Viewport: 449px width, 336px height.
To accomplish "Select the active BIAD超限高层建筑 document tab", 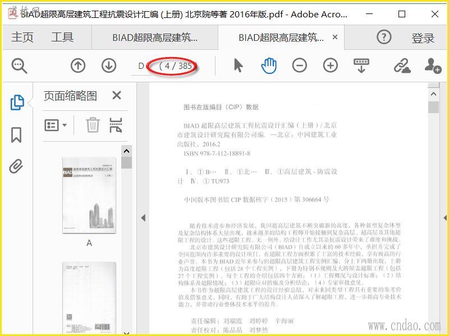I will click(x=281, y=38).
